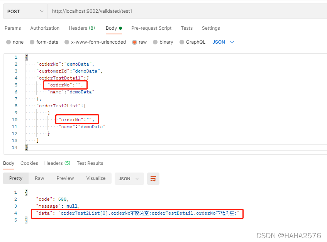
Task: Select the none body type radio
Action: (x=8, y=42)
